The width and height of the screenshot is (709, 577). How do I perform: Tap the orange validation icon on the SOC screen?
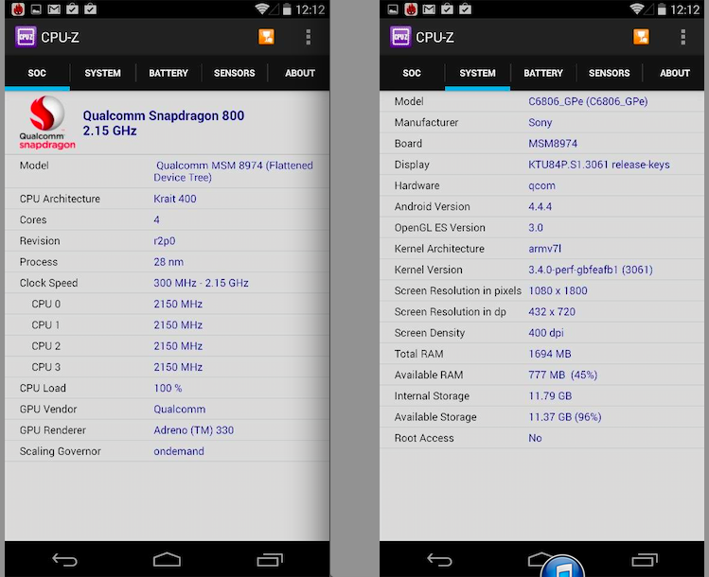click(267, 37)
